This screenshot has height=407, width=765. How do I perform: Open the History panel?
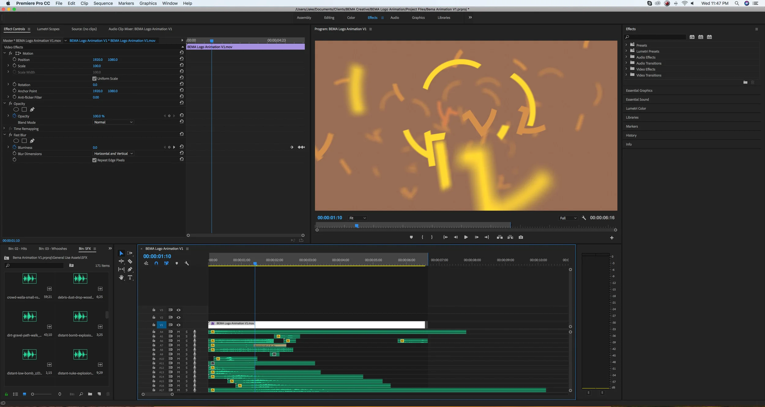tap(631, 136)
